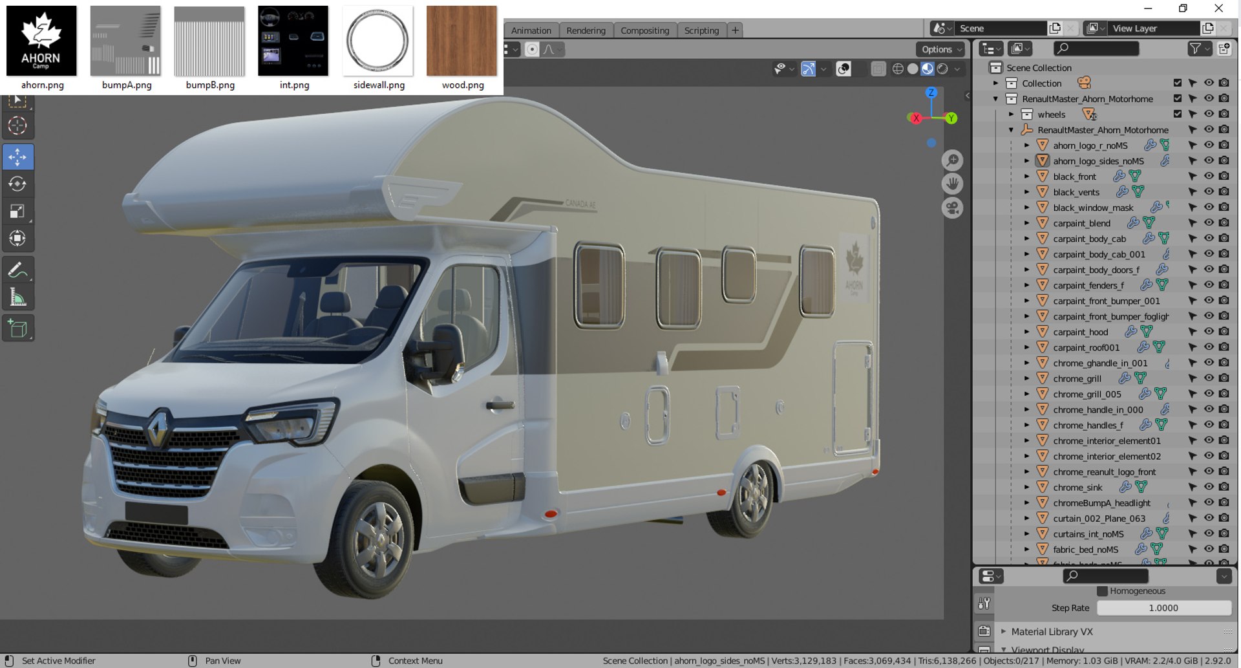Click the properties editor search field
The image size is (1241, 668).
click(1106, 576)
